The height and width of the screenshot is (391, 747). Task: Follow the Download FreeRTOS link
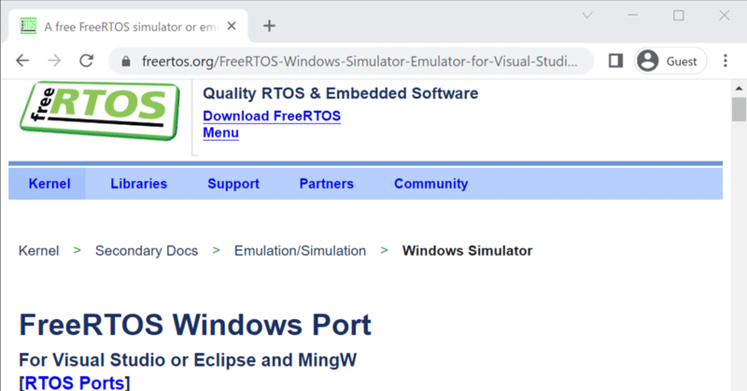[x=272, y=117]
